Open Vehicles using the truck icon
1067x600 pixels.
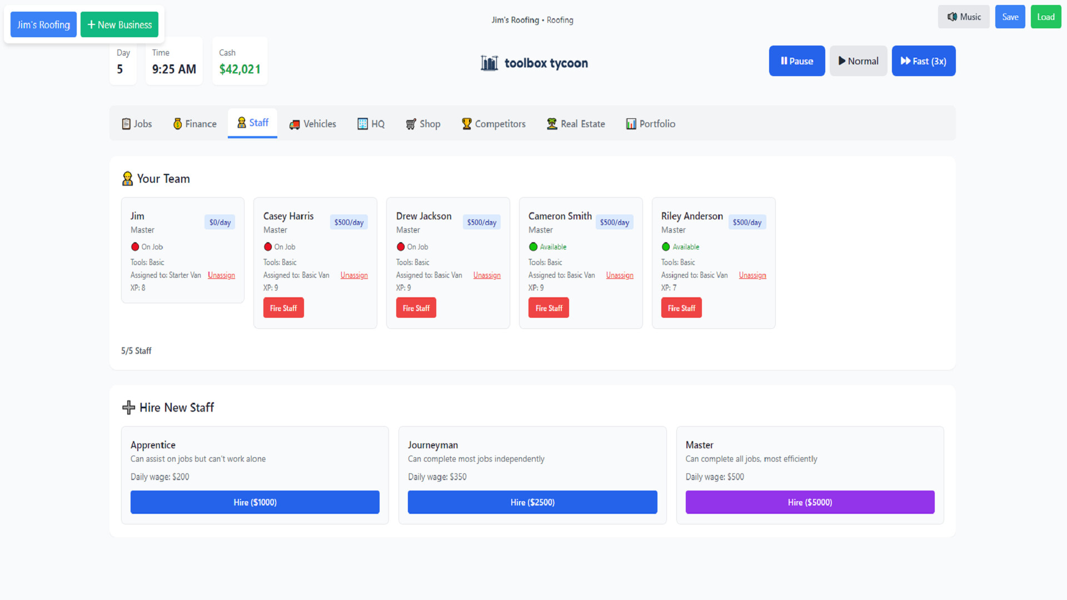point(295,124)
